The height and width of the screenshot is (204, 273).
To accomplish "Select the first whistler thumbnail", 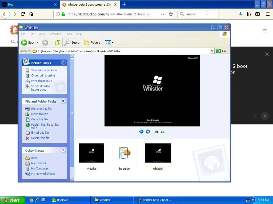I will (x=91, y=153).
